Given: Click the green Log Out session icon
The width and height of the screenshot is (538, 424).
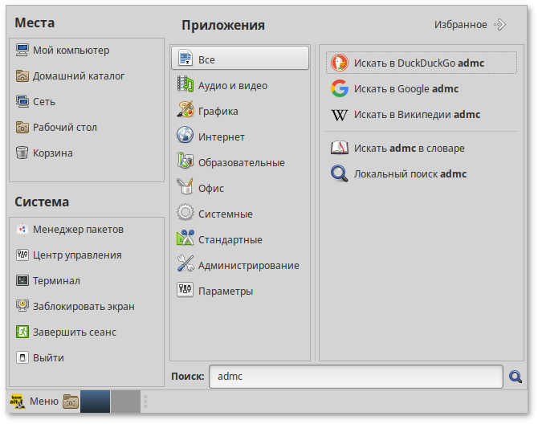Looking at the screenshot, I should 22,332.
